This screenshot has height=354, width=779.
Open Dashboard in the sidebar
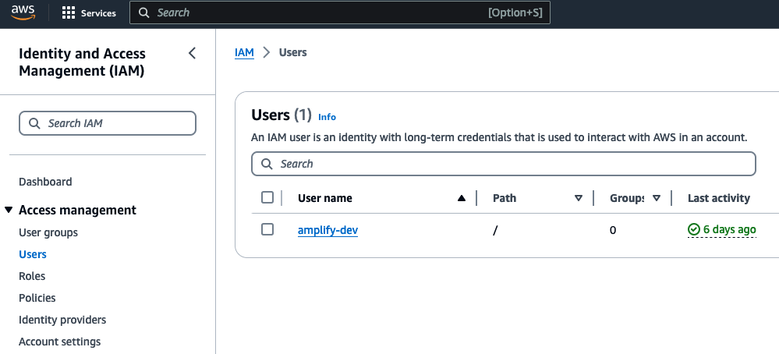point(45,182)
